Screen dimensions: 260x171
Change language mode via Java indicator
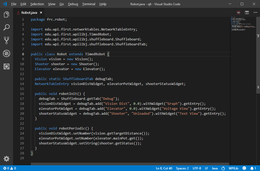pos(215,168)
